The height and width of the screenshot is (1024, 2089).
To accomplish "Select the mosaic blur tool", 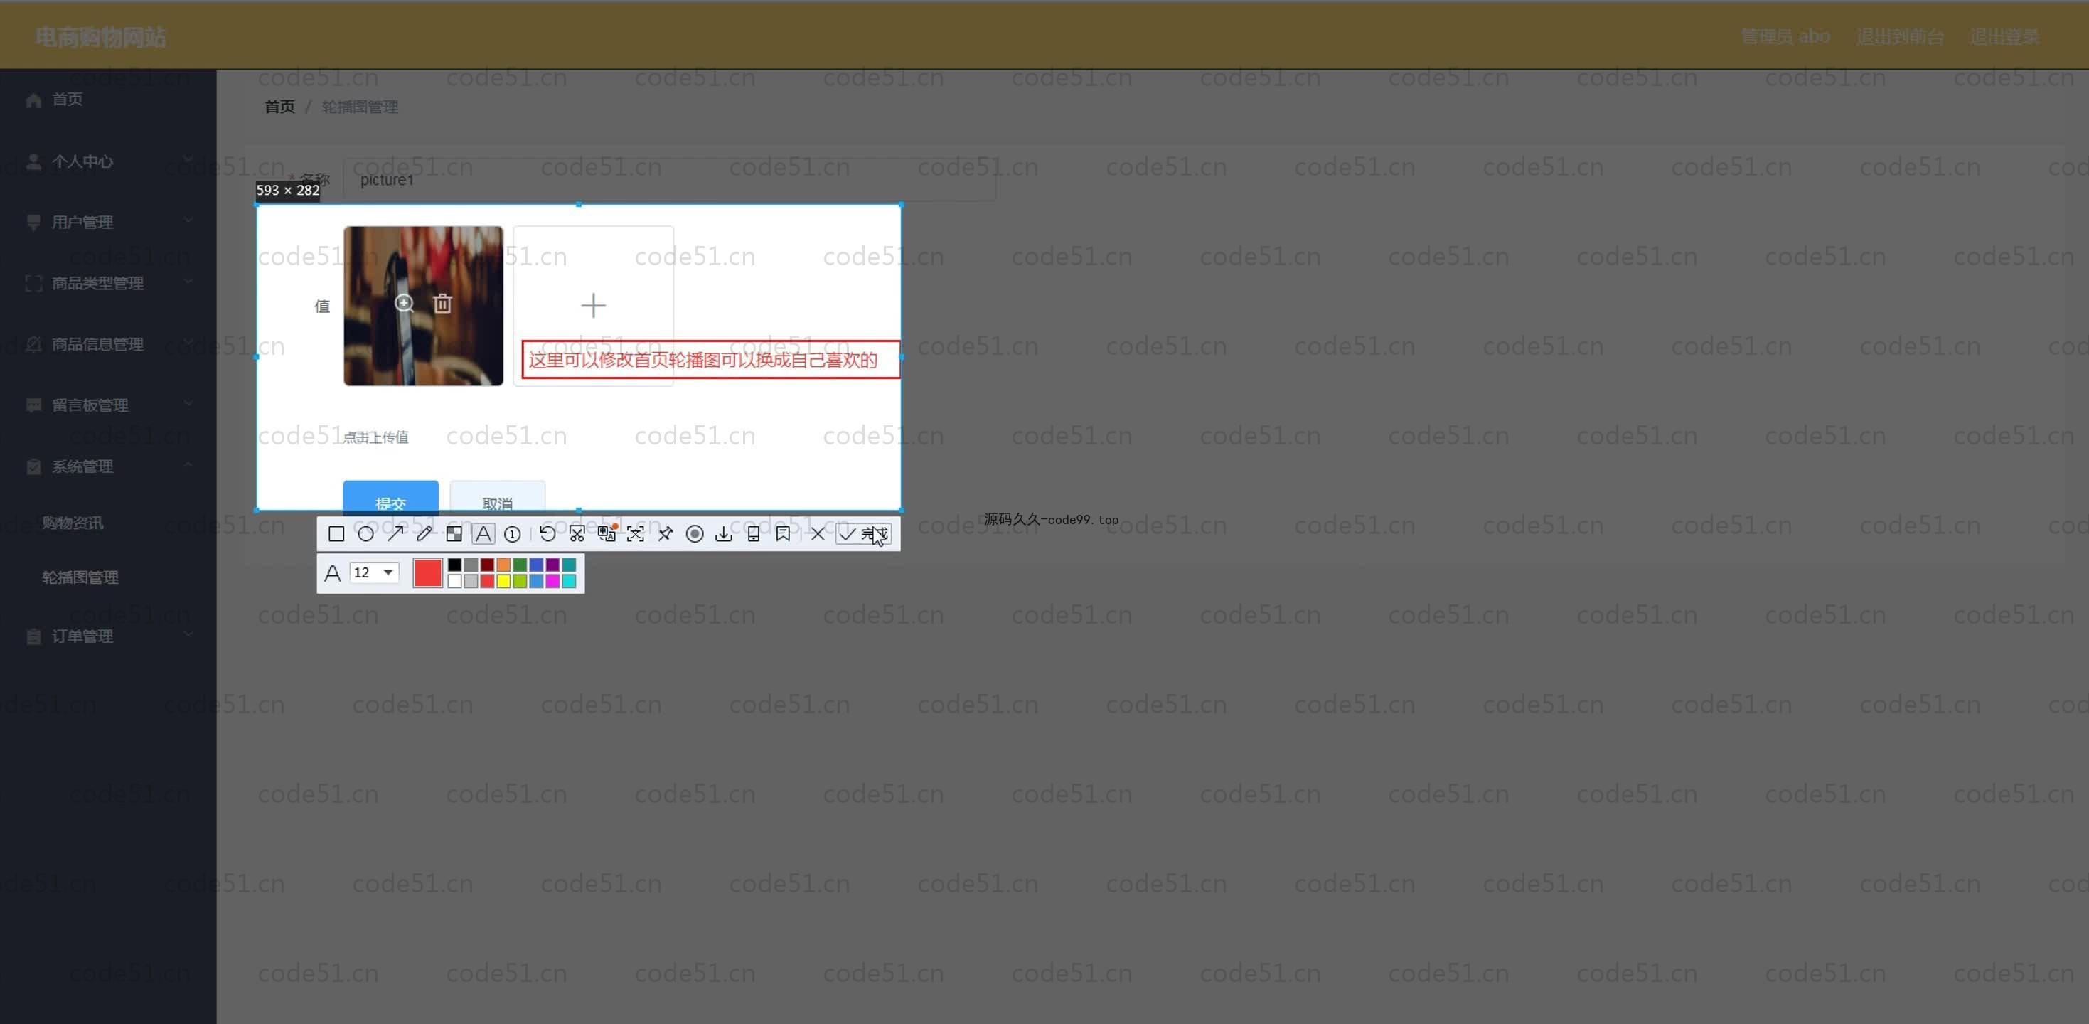I will point(454,533).
